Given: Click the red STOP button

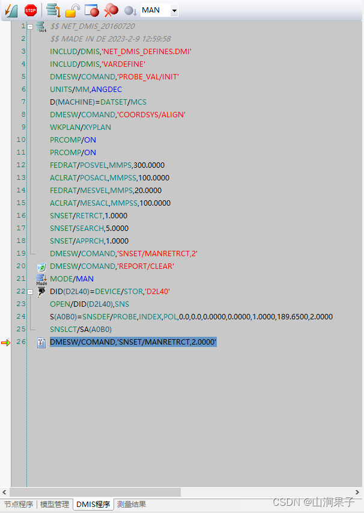Looking at the screenshot, I should [x=31, y=10].
